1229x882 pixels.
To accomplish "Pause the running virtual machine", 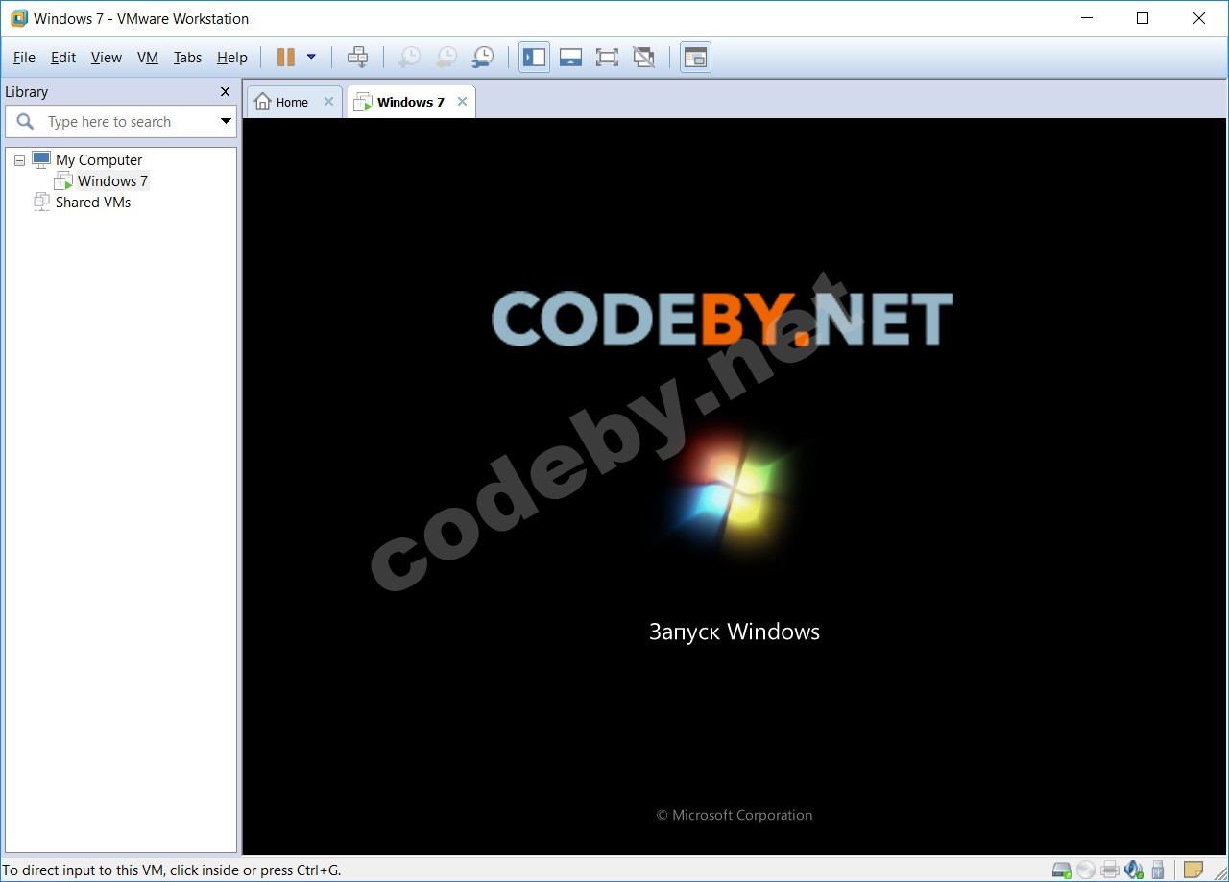I will [x=285, y=58].
